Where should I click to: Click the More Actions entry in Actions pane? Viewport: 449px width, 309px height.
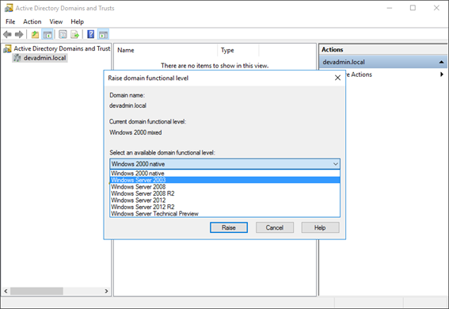coord(382,74)
